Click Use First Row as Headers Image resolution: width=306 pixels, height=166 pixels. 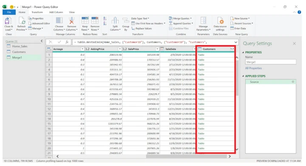(x=148, y=23)
